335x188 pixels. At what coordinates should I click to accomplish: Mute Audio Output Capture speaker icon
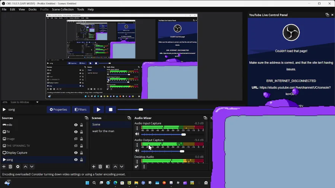[x=137, y=150]
